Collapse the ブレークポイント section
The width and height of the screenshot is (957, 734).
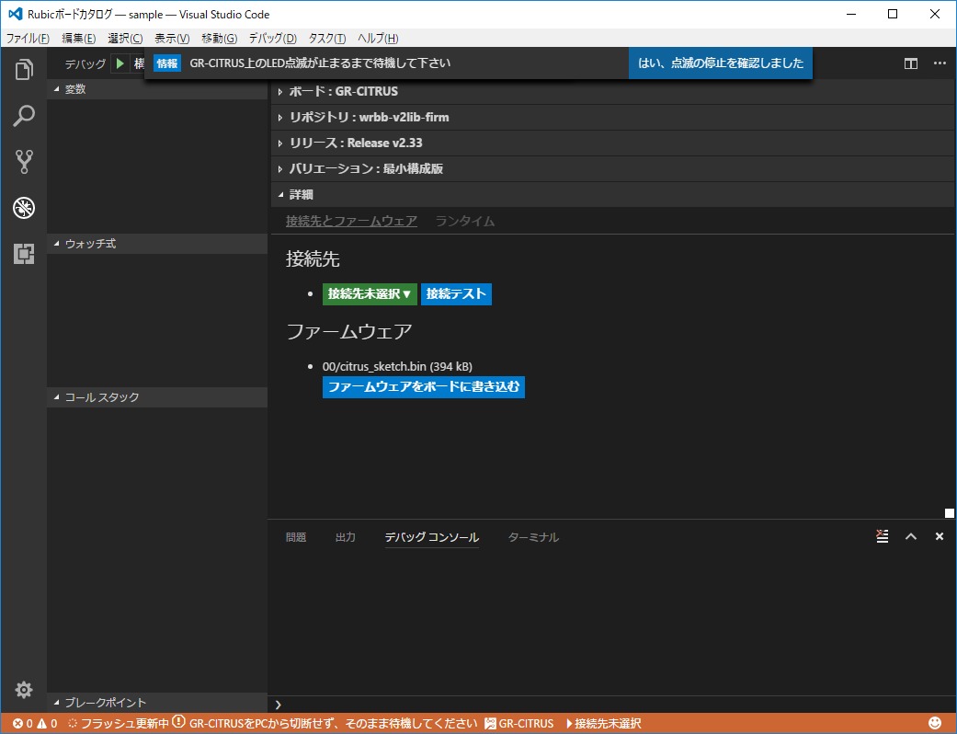(157, 703)
